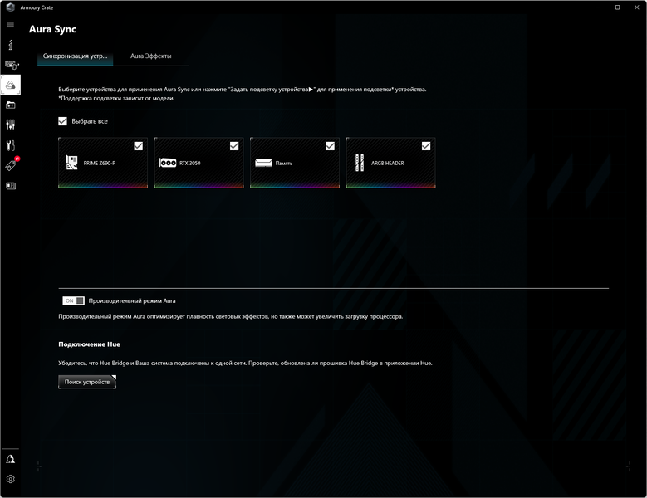Toggle the 'Выбрать все' checkbox
Screen dimensions: 647x498
click(63, 121)
